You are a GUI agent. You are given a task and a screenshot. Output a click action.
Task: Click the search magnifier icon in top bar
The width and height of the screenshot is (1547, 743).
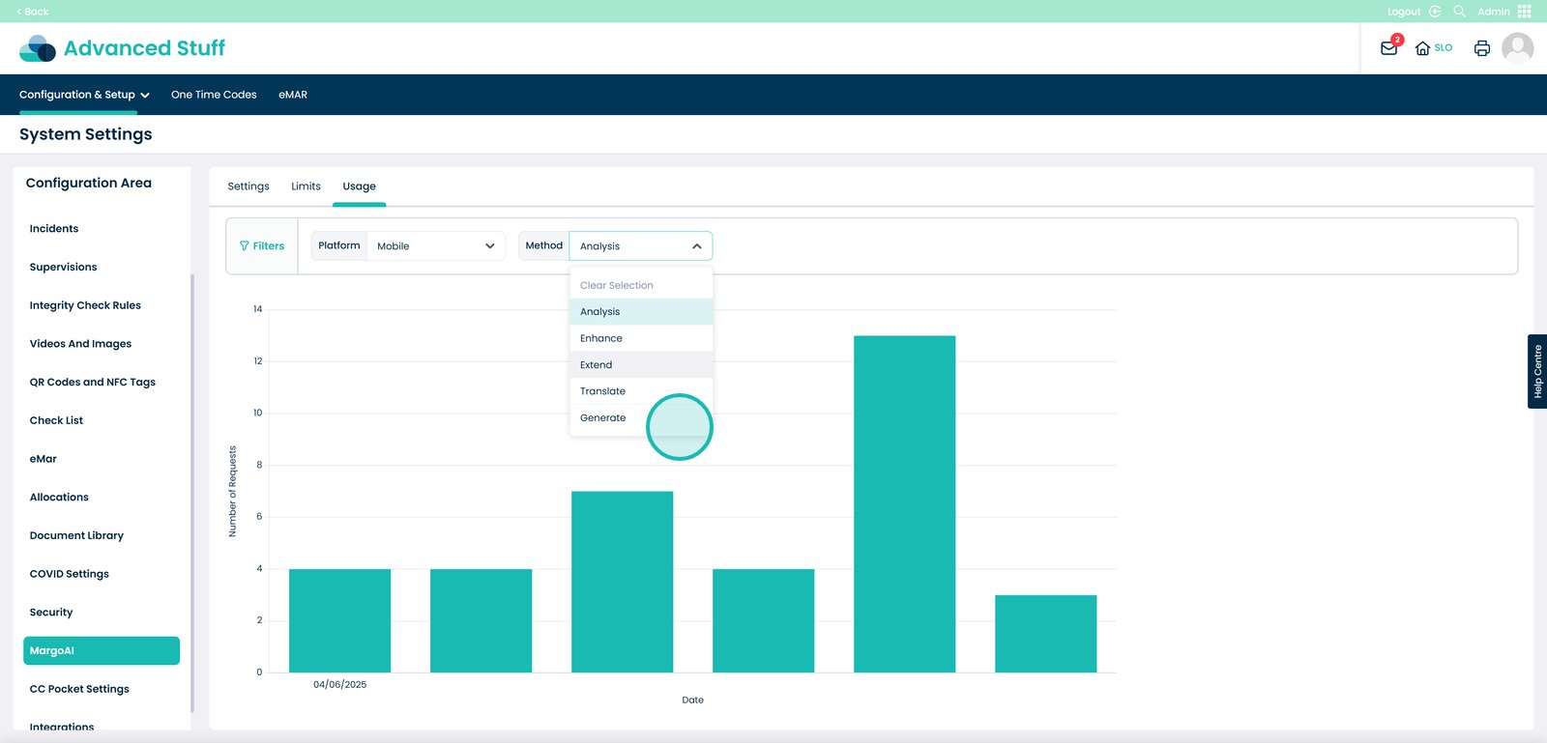pyautogui.click(x=1459, y=12)
